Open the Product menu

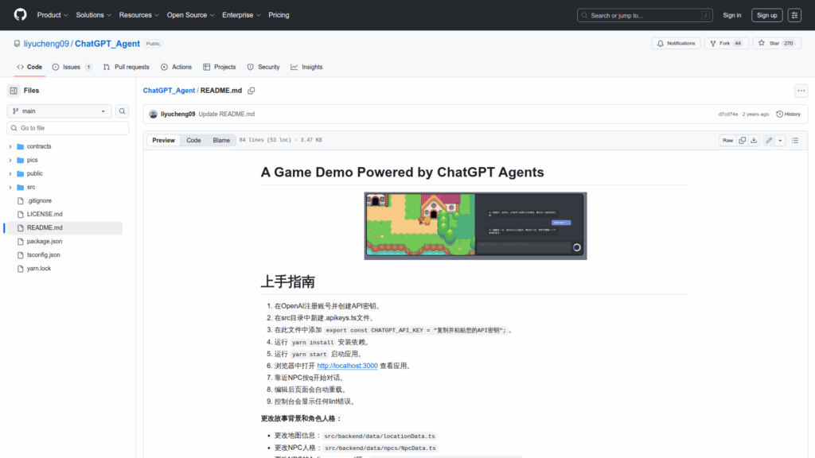(x=52, y=15)
